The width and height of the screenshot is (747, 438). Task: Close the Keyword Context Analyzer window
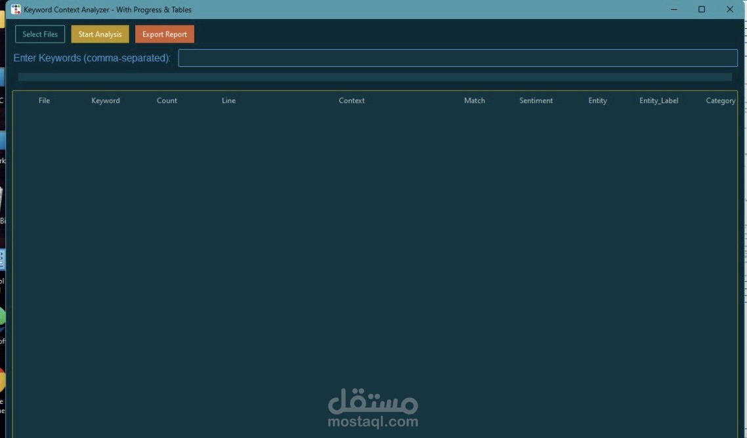[x=730, y=10]
